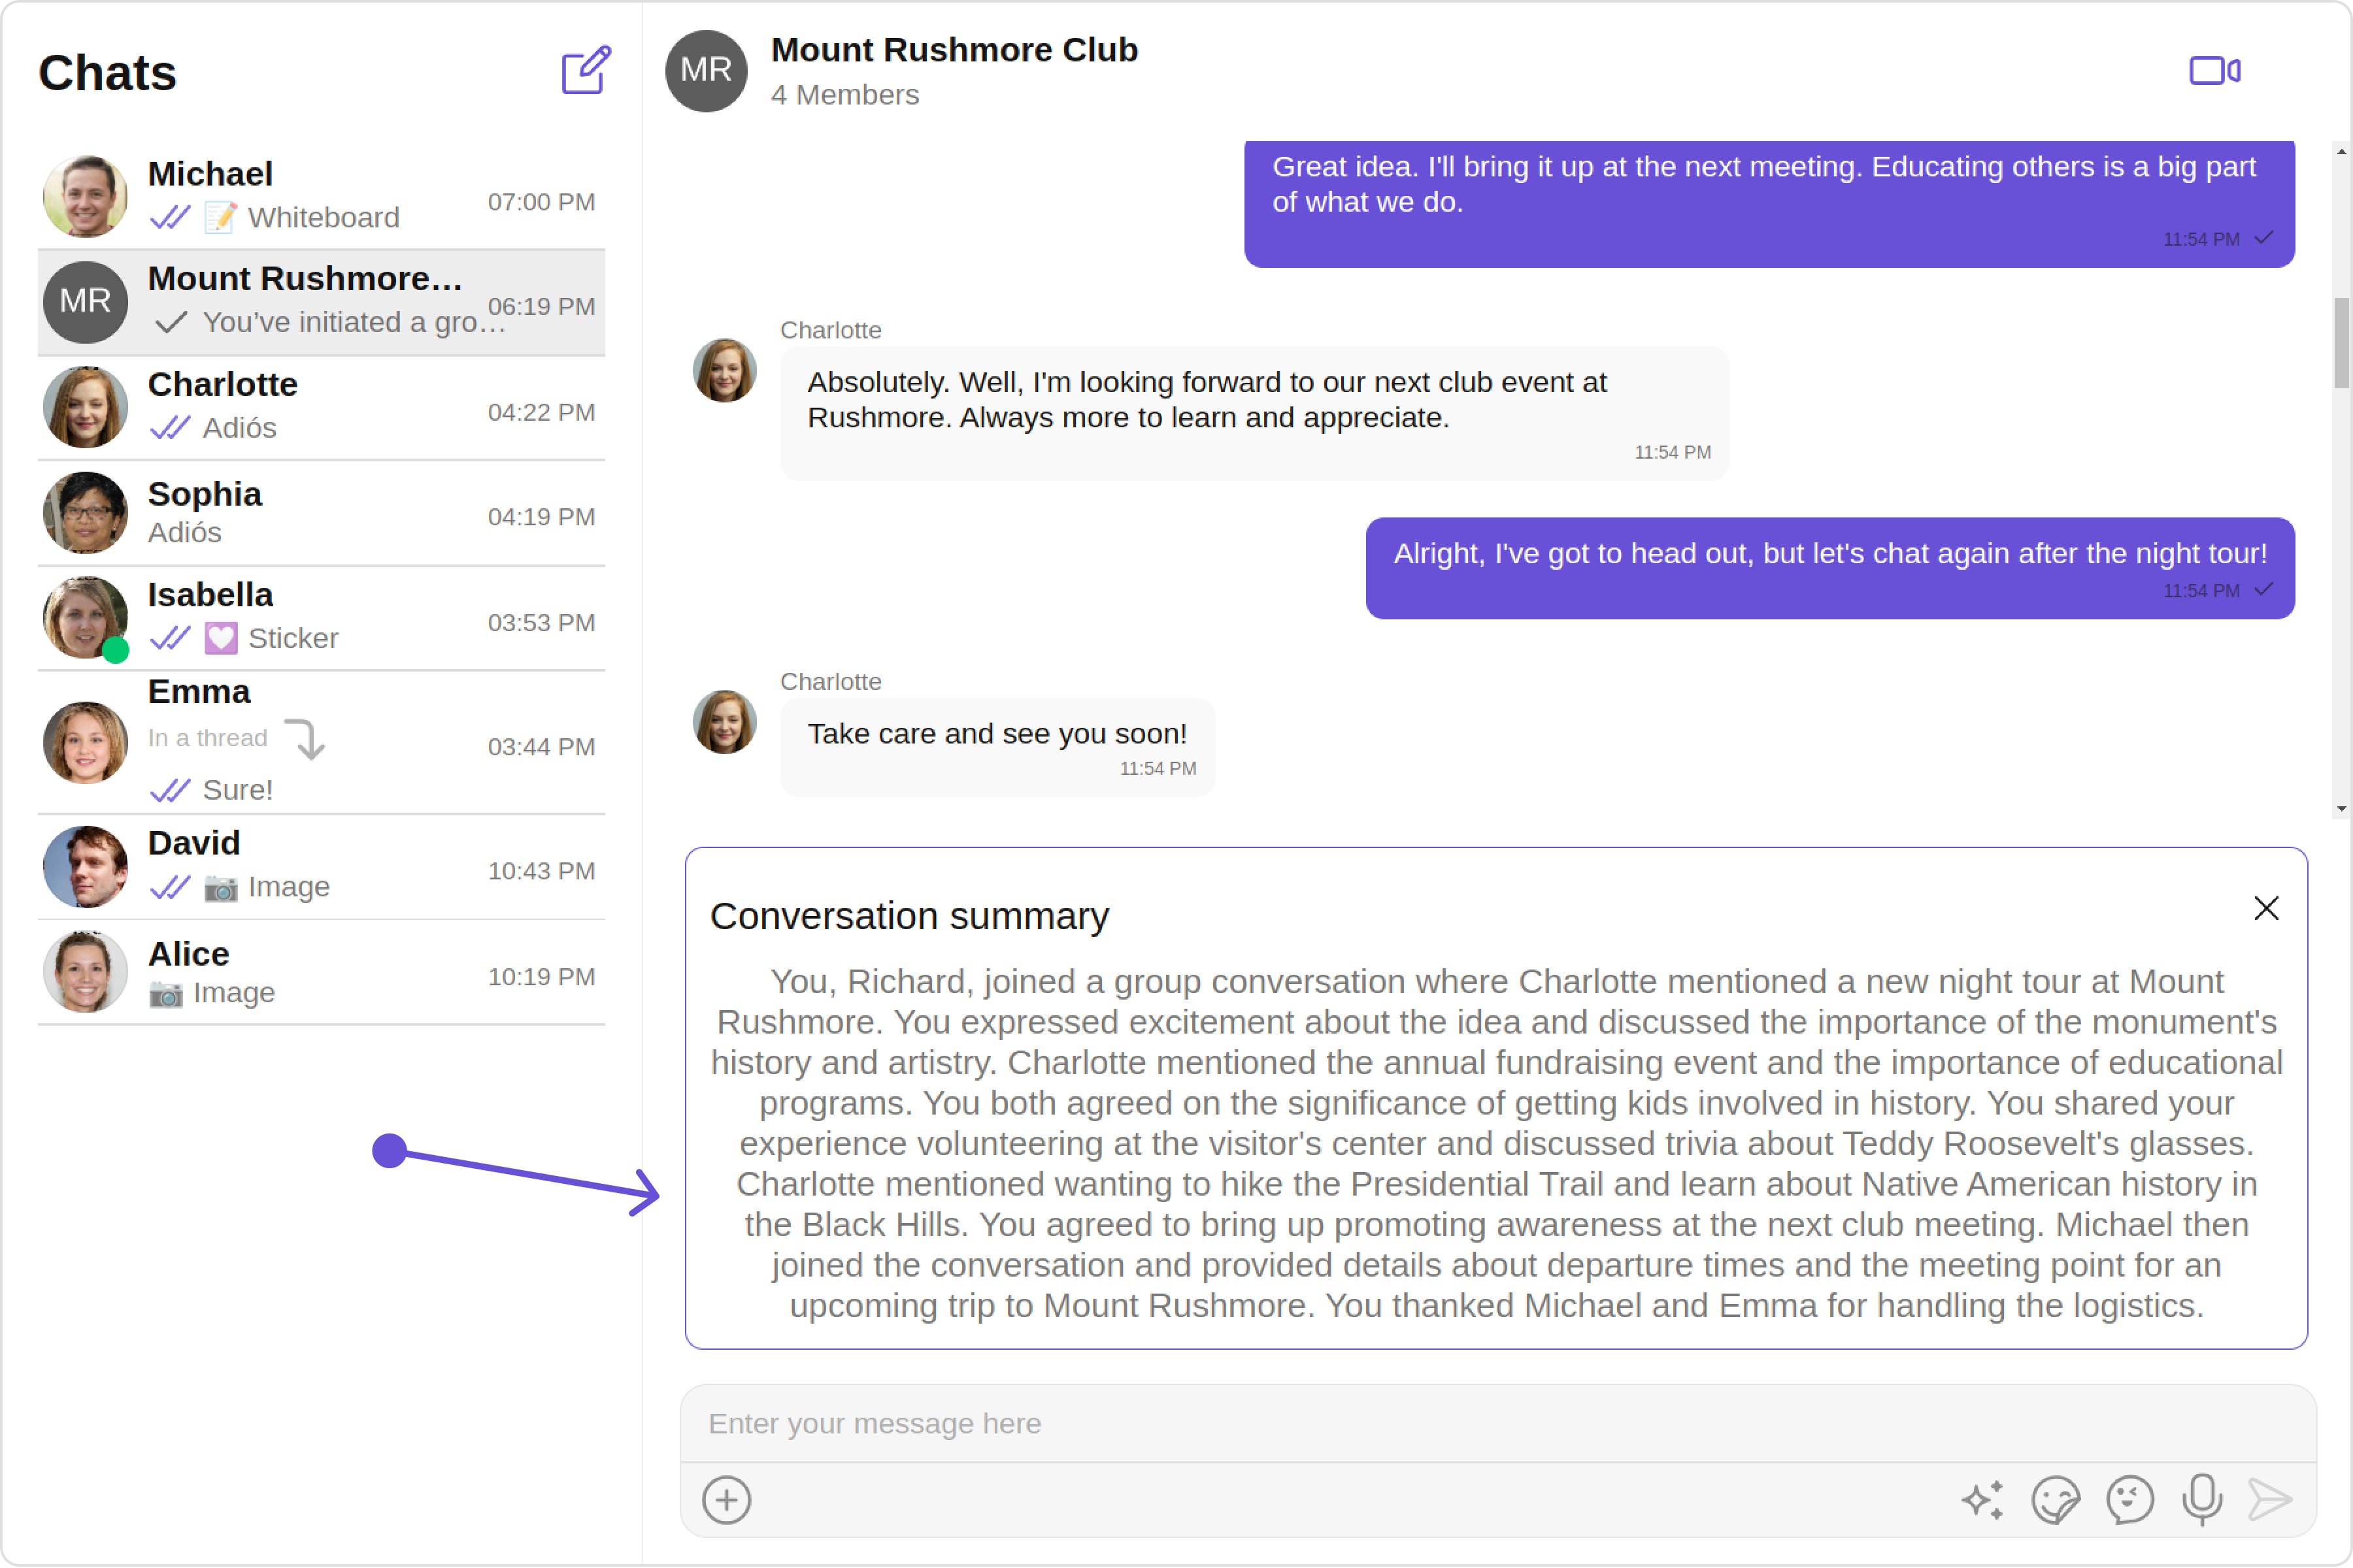Open the emoji picker
The image size is (2353, 1568).
(2129, 1500)
